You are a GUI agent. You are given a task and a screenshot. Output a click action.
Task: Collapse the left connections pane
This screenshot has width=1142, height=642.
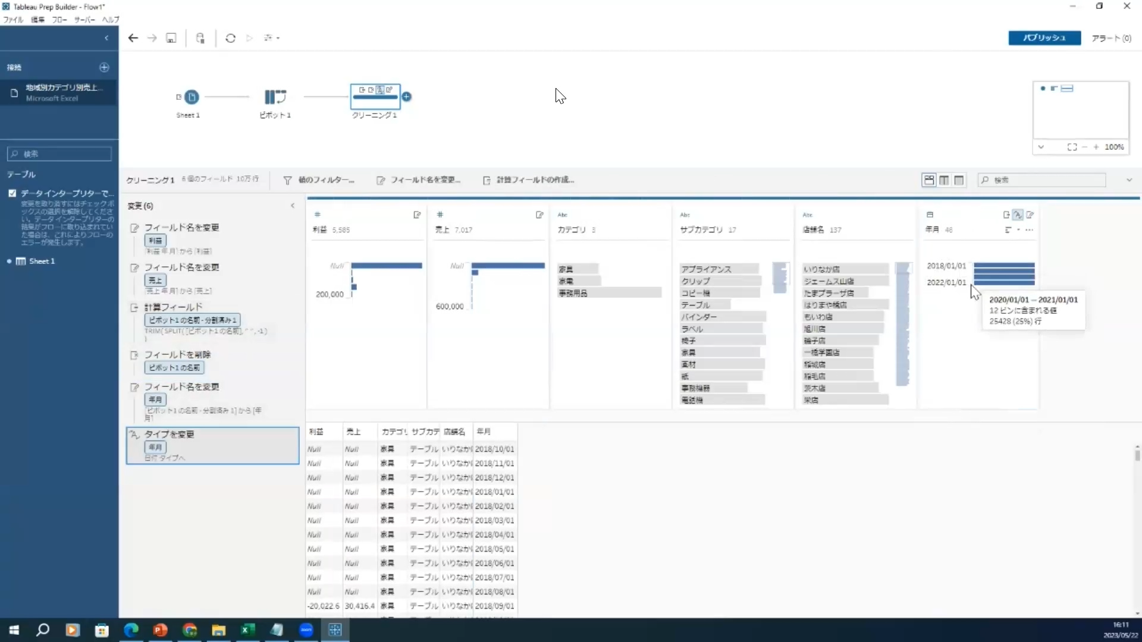[x=106, y=38]
